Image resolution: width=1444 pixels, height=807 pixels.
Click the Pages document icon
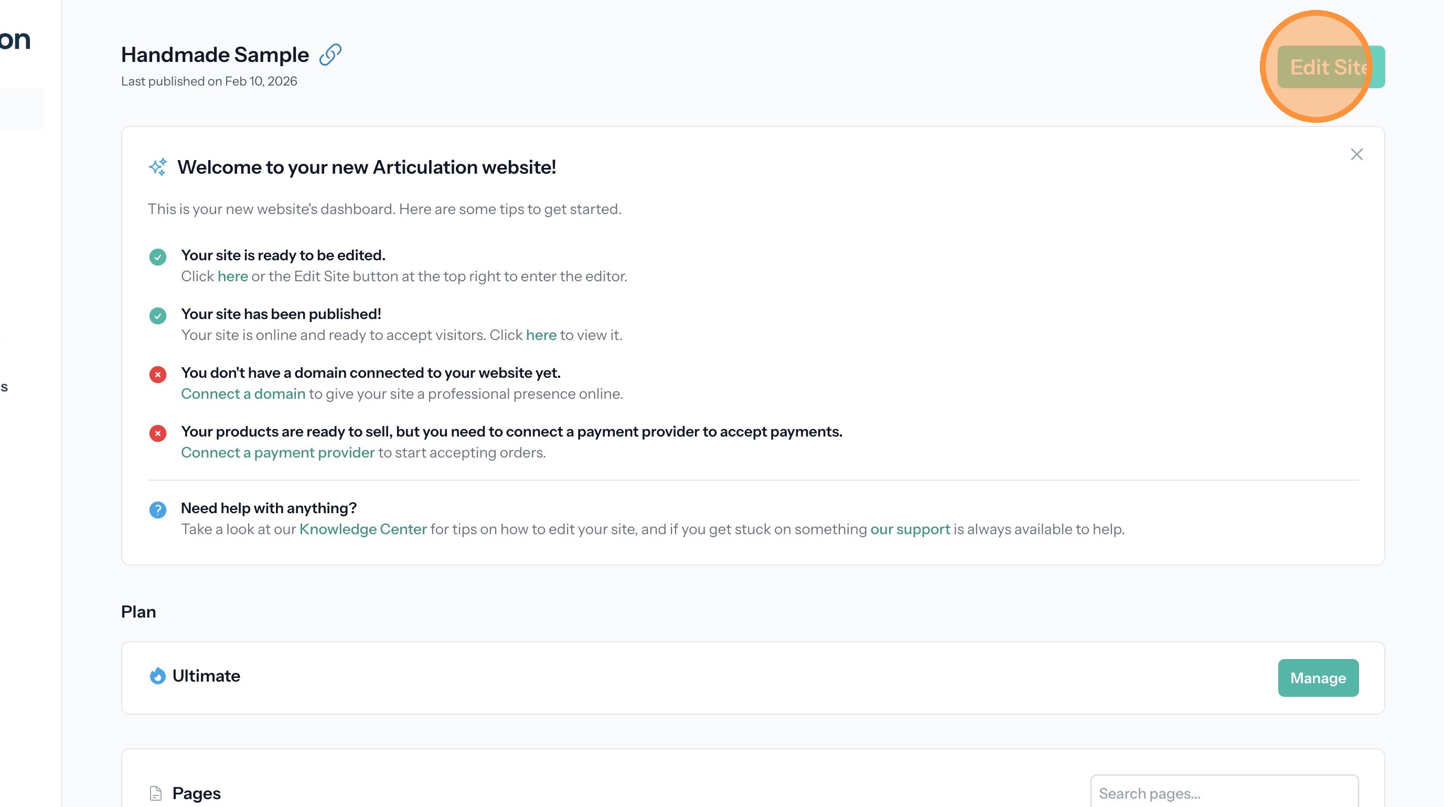pos(156,793)
